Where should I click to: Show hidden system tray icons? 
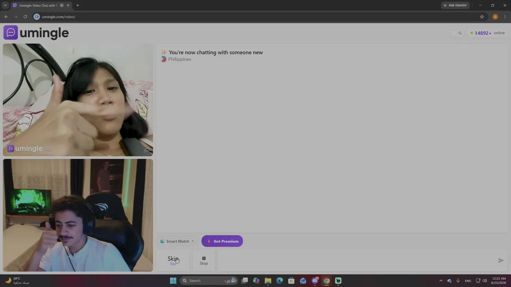click(x=441, y=281)
